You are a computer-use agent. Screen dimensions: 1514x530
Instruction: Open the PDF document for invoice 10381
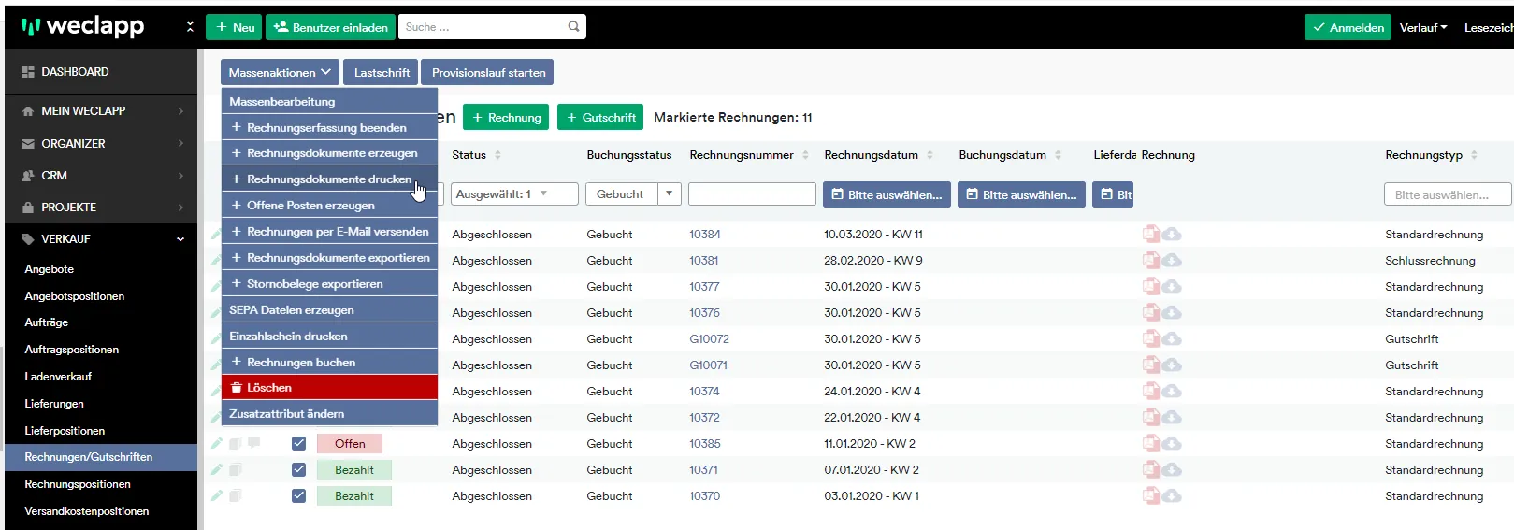1151,260
